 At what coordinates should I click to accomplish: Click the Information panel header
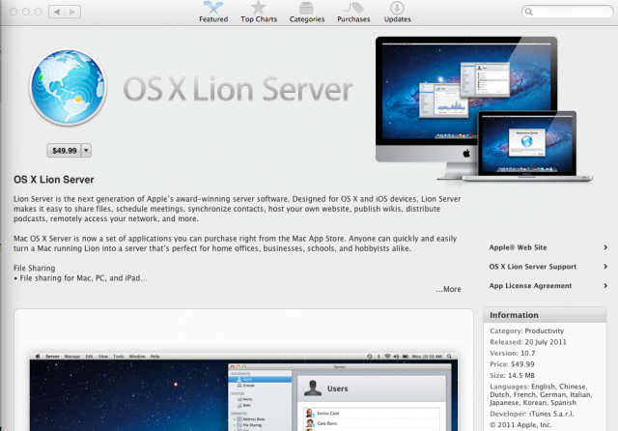(545, 315)
